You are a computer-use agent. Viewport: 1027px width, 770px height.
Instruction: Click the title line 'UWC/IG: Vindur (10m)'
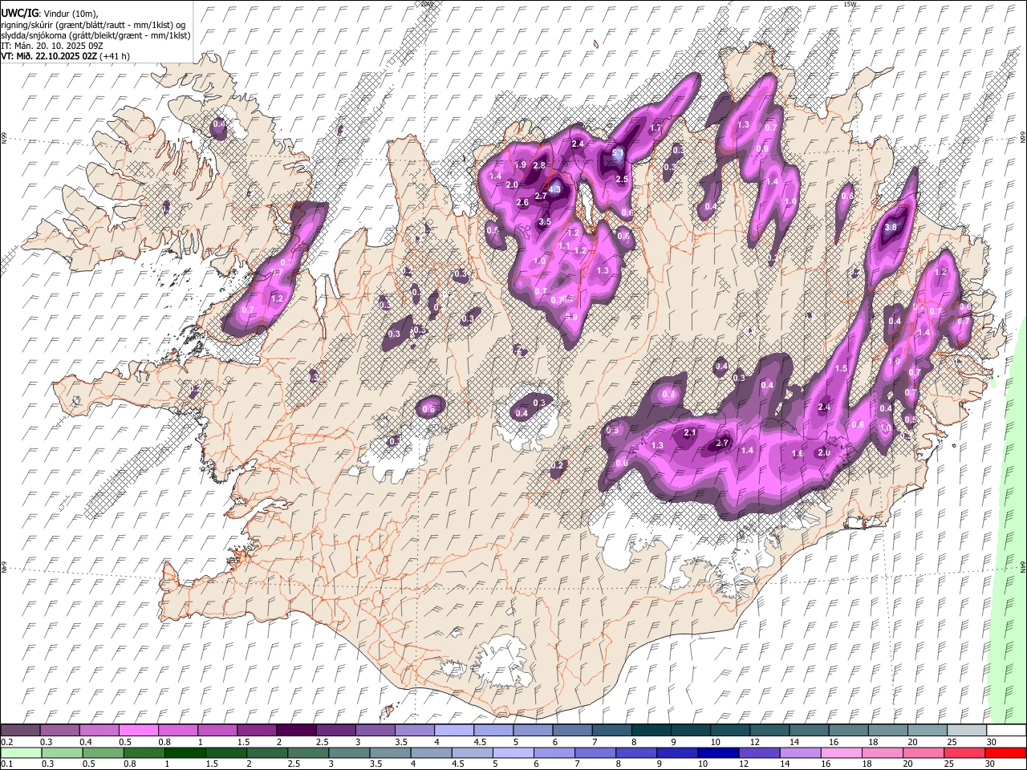pyautogui.click(x=49, y=14)
